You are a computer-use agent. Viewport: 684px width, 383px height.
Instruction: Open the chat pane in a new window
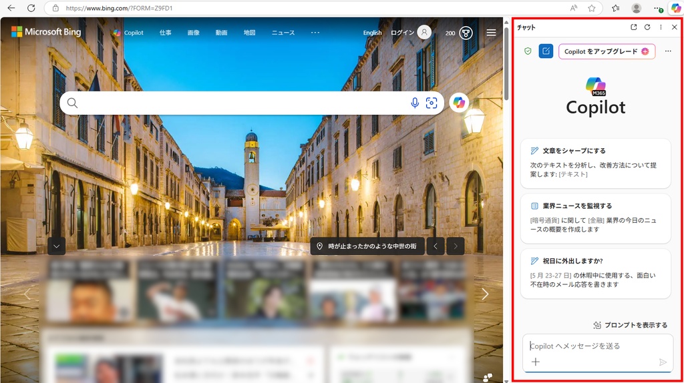pos(634,27)
